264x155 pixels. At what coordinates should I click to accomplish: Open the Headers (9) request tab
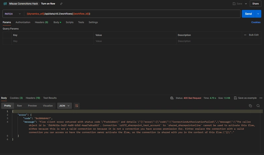point(42,22)
